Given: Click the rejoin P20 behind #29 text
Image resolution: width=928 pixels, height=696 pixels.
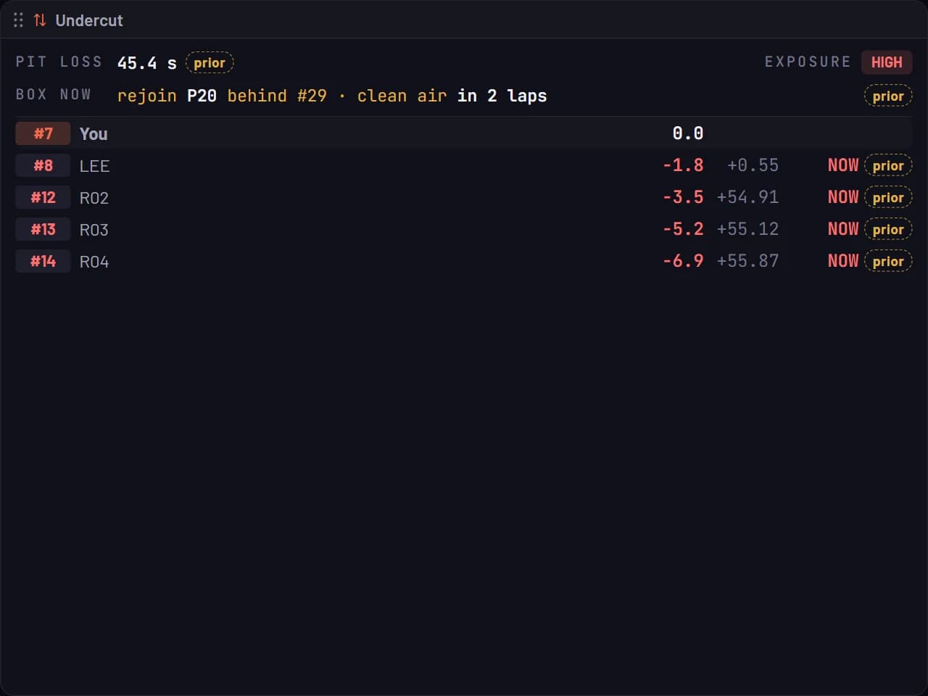Looking at the screenshot, I should (222, 96).
